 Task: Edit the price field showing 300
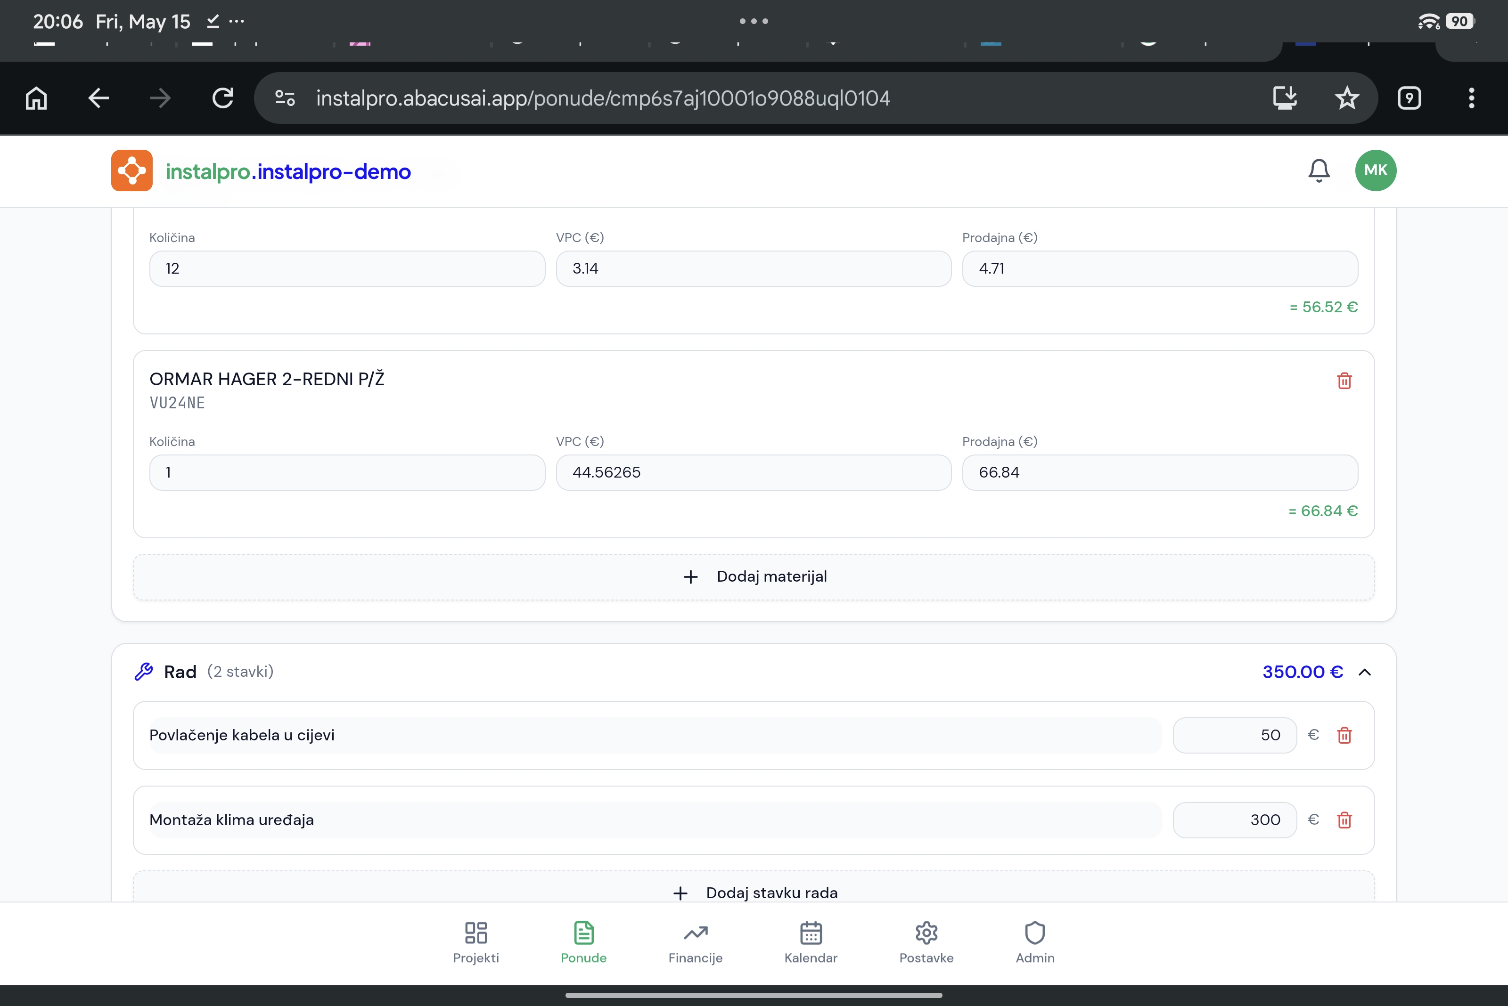pos(1235,820)
